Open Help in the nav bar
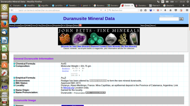Screen dimensions: 190x106 (148, 26)
